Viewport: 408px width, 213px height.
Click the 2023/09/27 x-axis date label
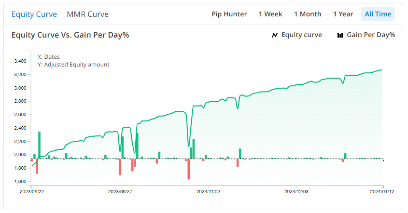120,191
